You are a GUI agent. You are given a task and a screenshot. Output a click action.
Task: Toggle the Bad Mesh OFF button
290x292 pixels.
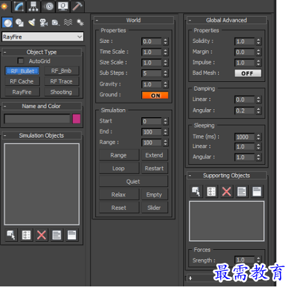click(248, 73)
